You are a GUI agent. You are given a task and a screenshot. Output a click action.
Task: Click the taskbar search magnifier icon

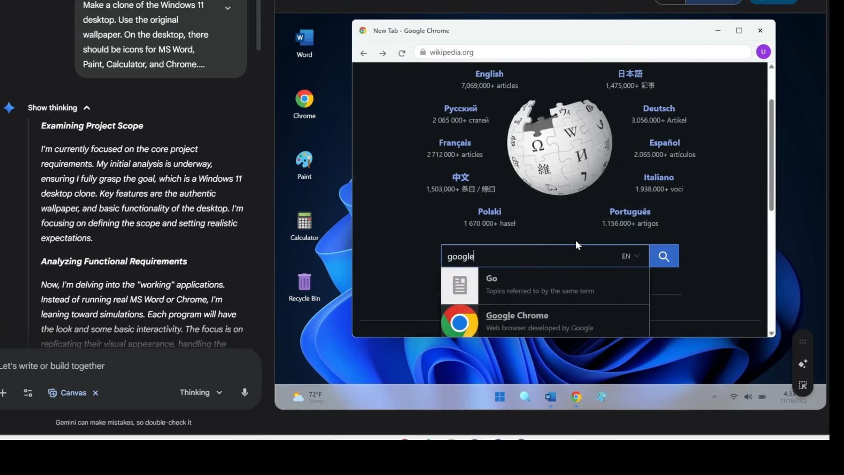point(525,397)
